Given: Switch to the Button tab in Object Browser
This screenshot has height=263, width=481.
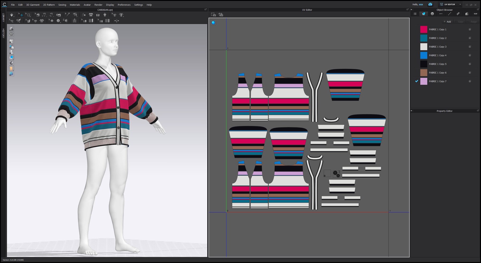Looking at the screenshot, I should 432,13.
